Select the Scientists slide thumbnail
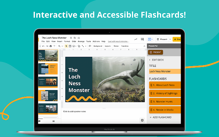219x137 pixels. [x=48, y=109]
